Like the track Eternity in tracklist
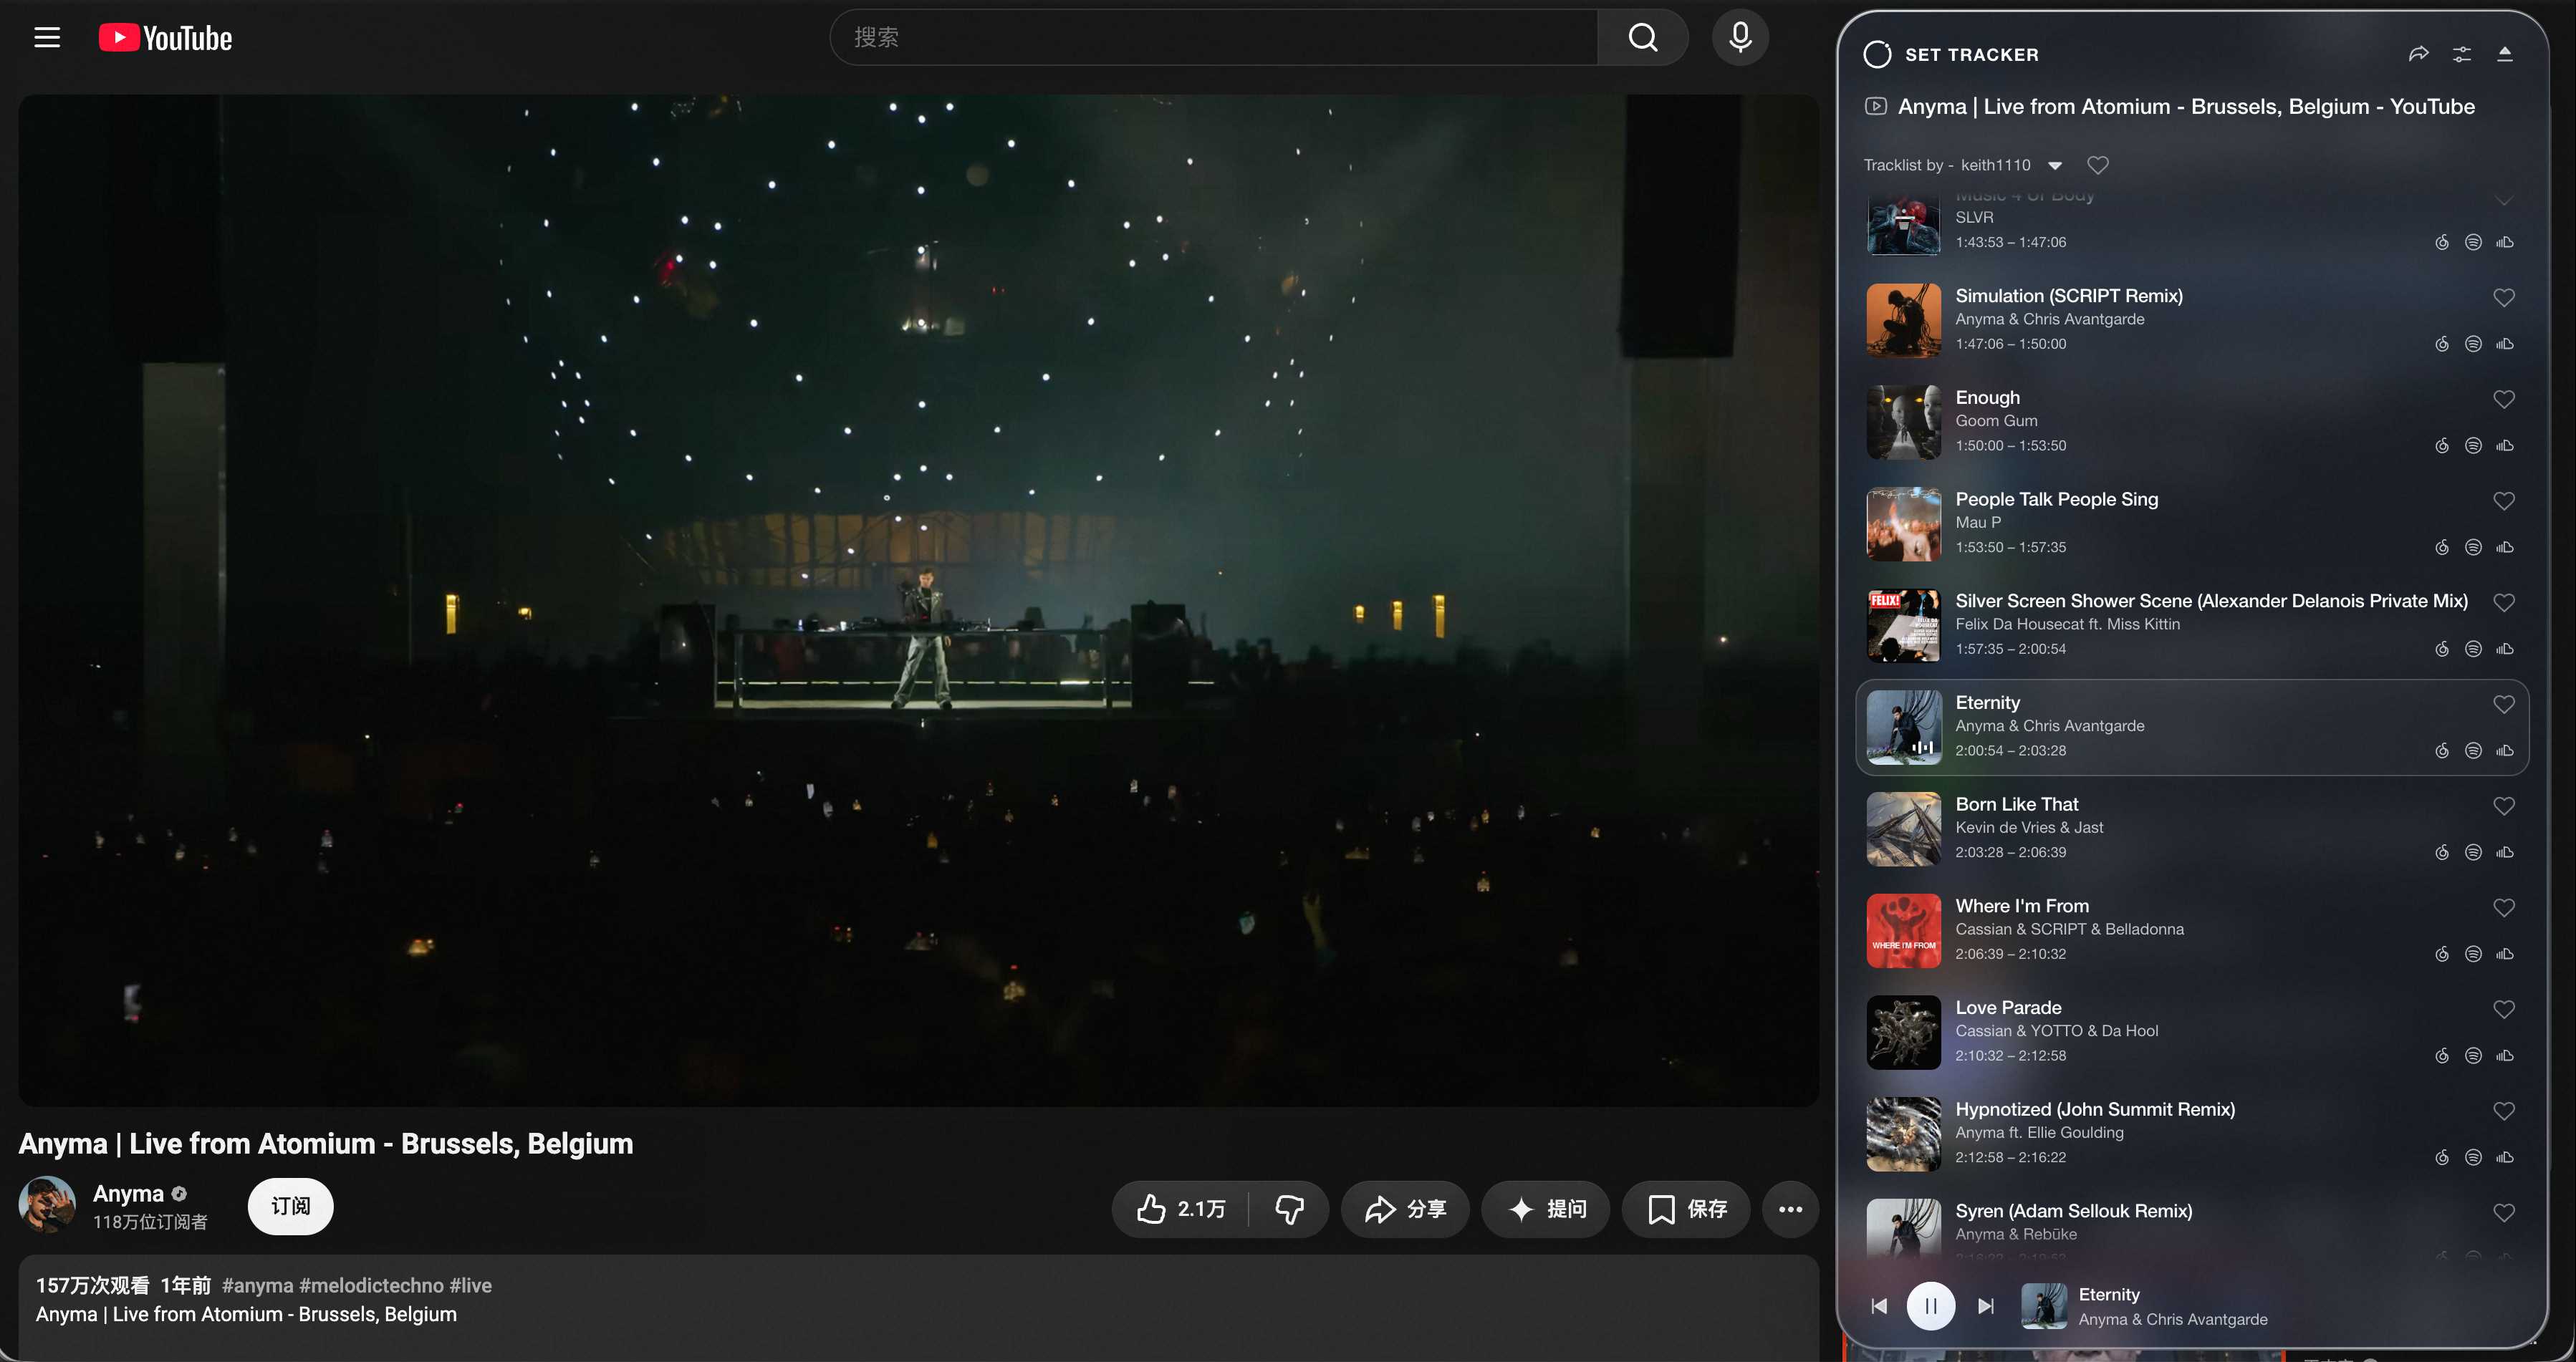The height and width of the screenshot is (1362, 2576). [2503, 705]
